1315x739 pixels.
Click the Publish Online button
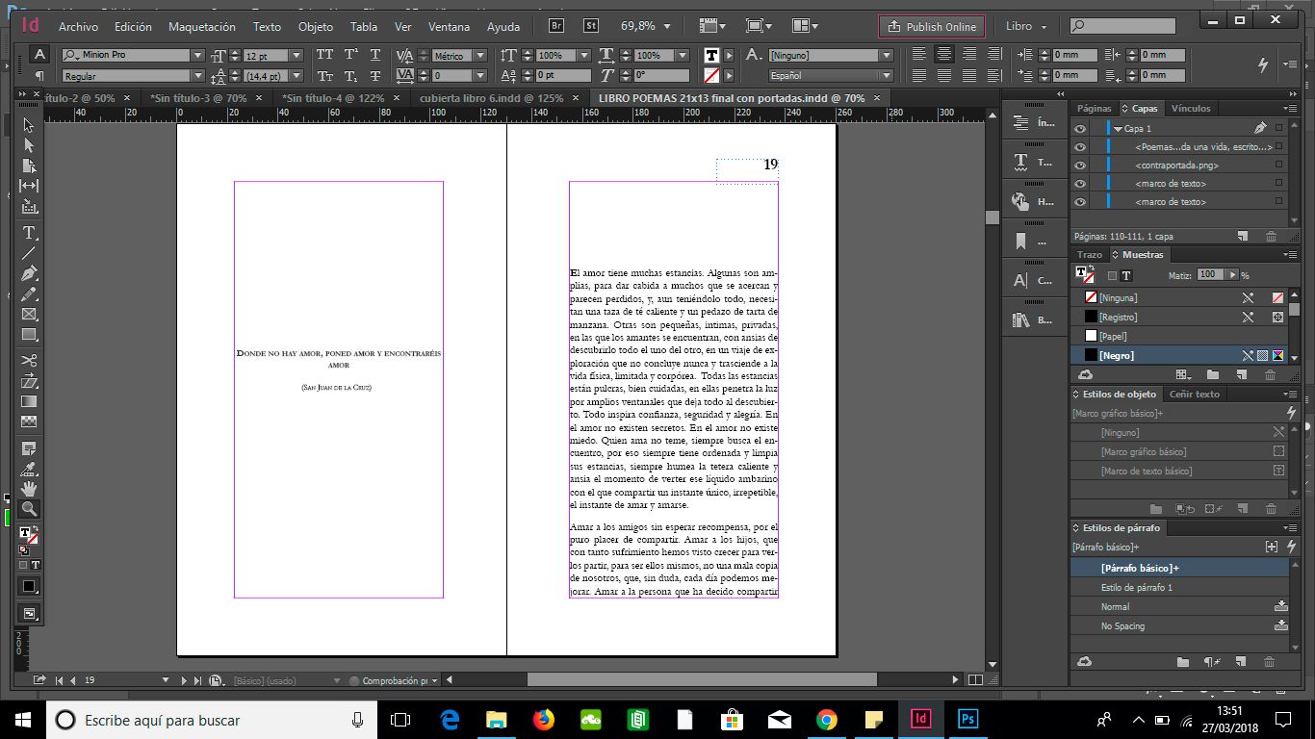tap(931, 27)
